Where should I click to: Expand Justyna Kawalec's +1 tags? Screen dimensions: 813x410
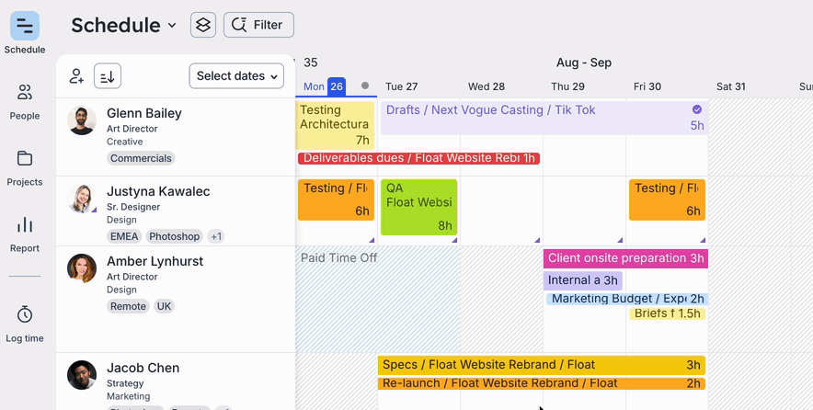[x=215, y=236]
